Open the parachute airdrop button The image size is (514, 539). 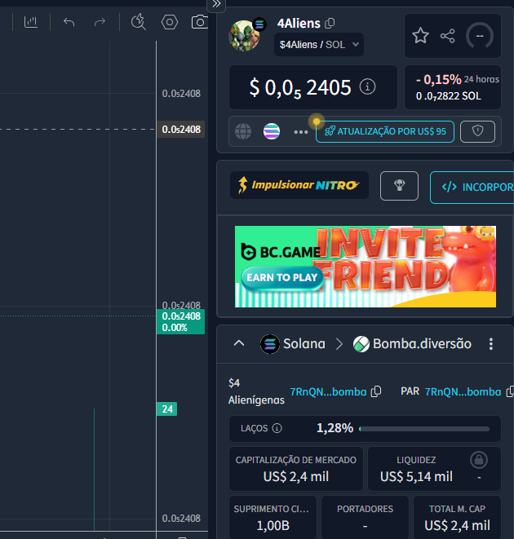pos(399,186)
